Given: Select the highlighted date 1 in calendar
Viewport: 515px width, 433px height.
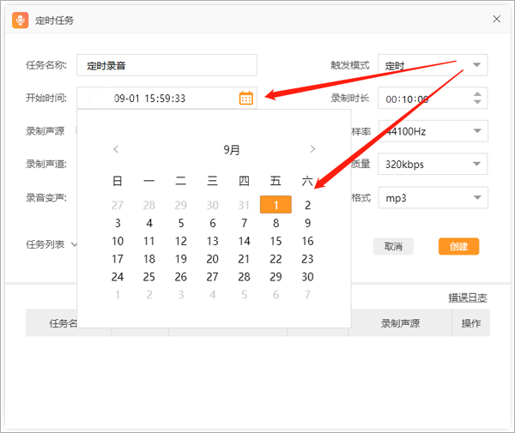Looking at the screenshot, I should 276,205.
